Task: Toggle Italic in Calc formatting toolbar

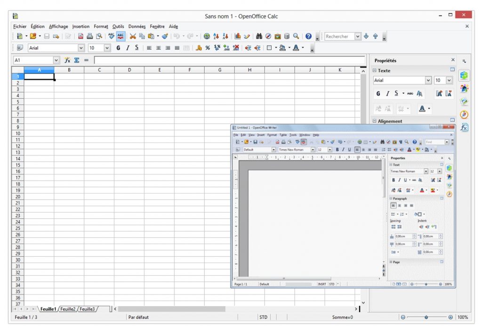Action: tap(128, 48)
